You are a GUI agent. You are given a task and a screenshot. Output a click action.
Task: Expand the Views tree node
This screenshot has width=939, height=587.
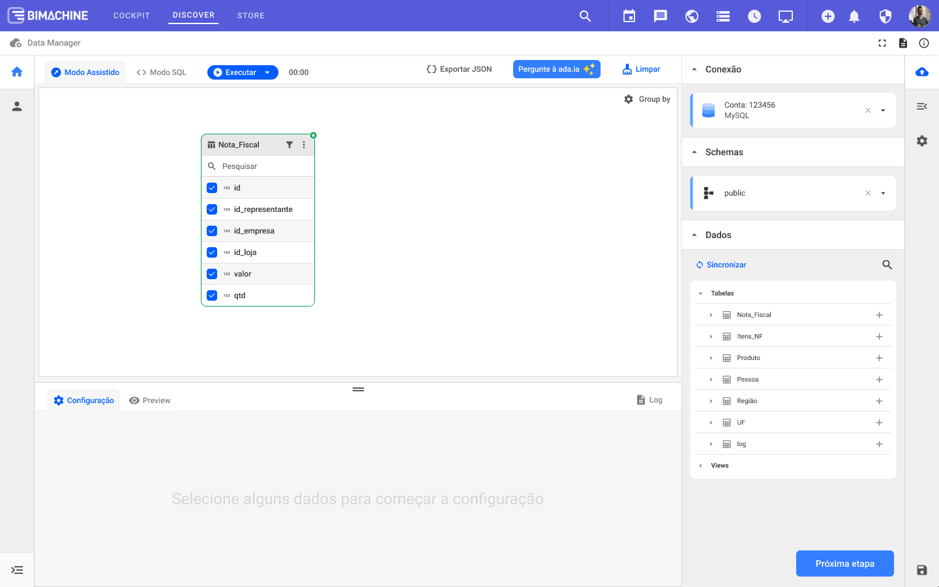point(701,466)
